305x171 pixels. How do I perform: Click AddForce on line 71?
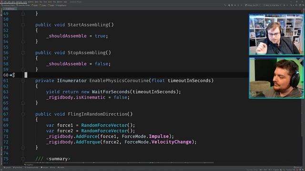[x=87, y=136]
